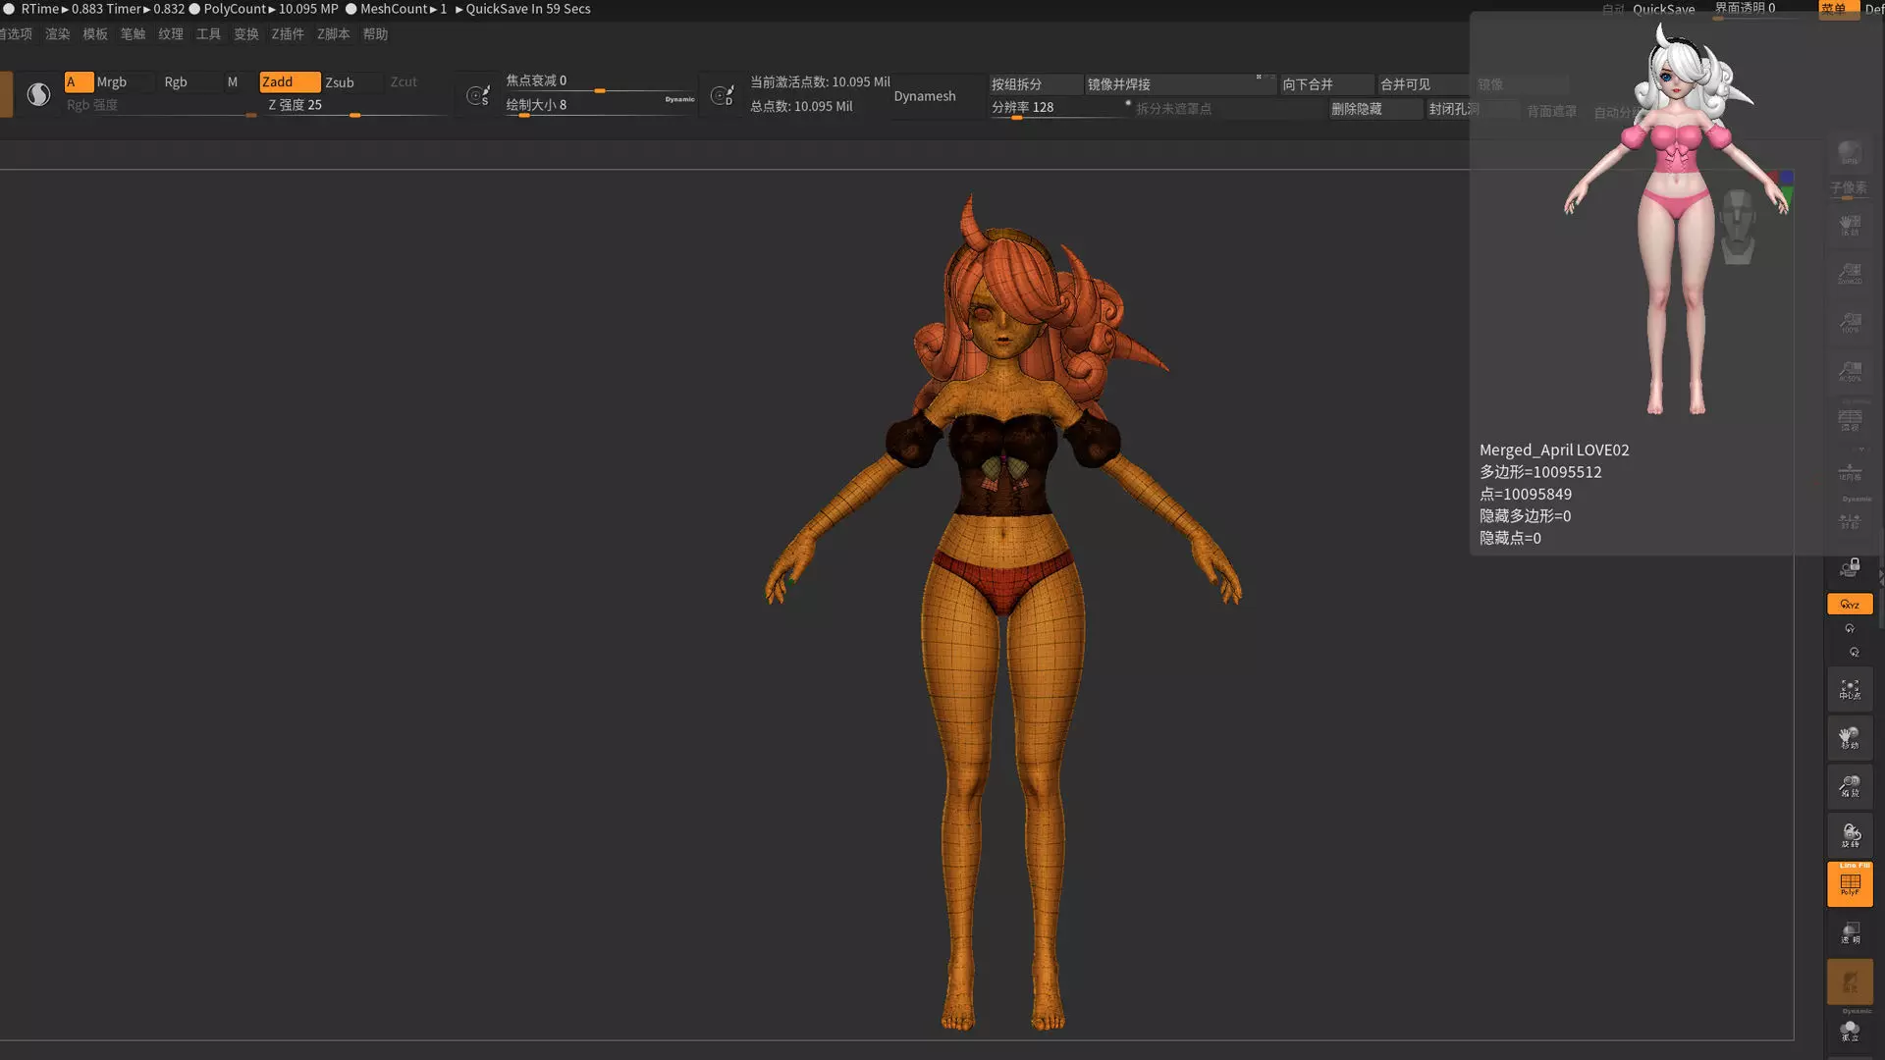Image resolution: width=1885 pixels, height=1060 pixels.
Task: Toggle the perspective grid icon
Action: (1850, 420)
